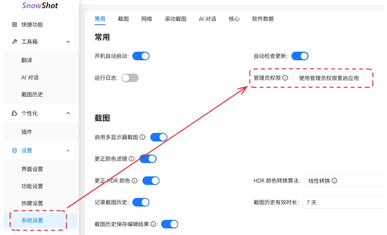Screen dimensions: 387x235
Task: Click the 快捷功能 grid icon
Action: (x=14, y=24)
